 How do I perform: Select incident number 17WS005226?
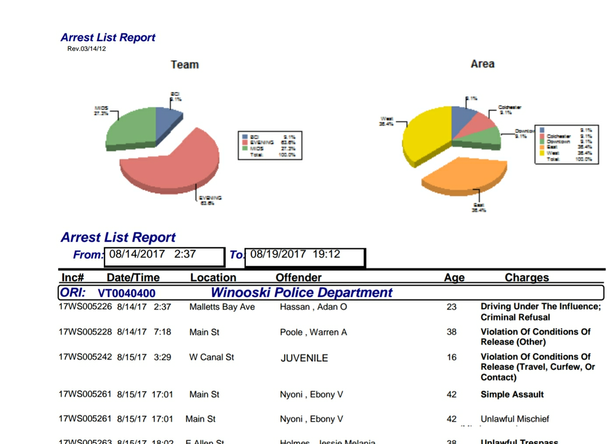pyautogui.click(x=85, y=307)
